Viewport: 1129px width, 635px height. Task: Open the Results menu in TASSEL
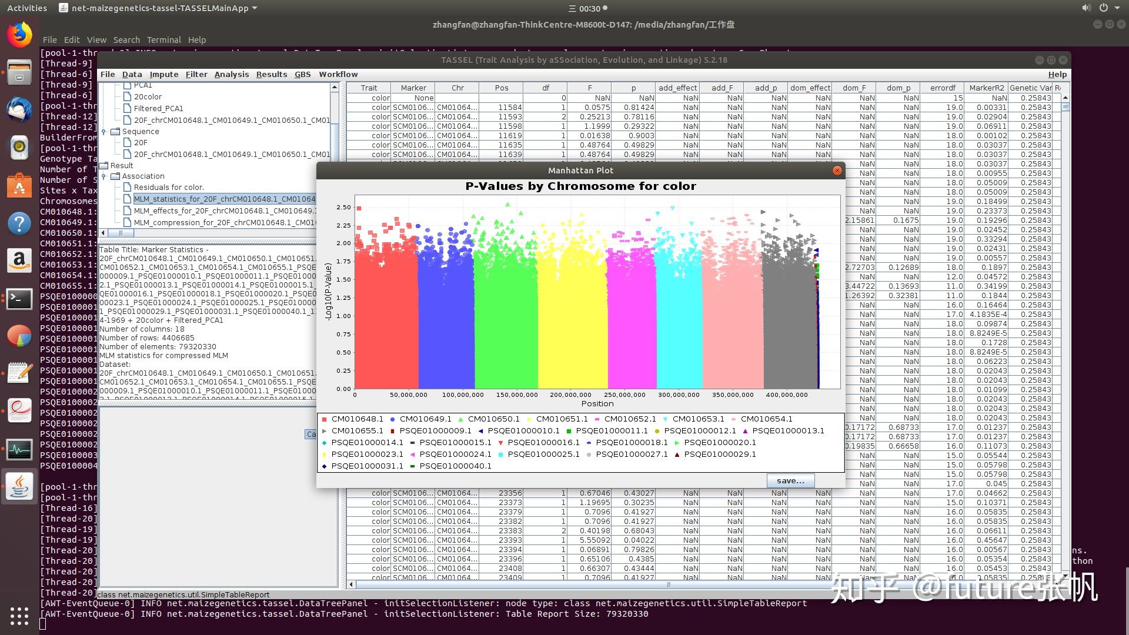pos(271,75)
